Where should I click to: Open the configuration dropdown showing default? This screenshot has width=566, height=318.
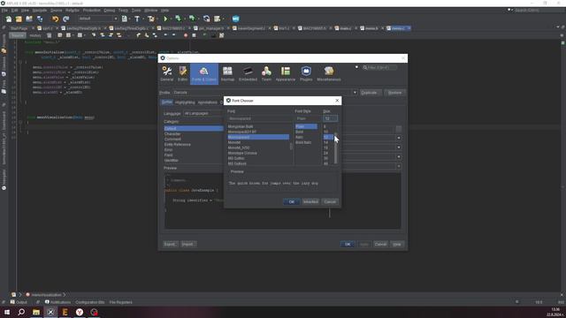coord(98,19)
